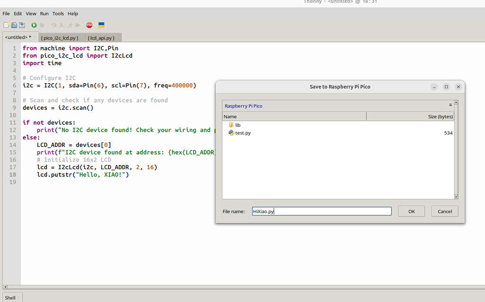Click the '# Scan and check if any devices' comment

coord(95,100)
